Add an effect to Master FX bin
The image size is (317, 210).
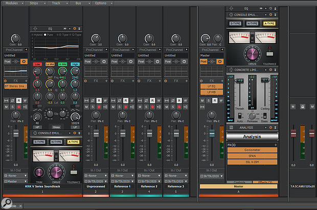point(222,81)
